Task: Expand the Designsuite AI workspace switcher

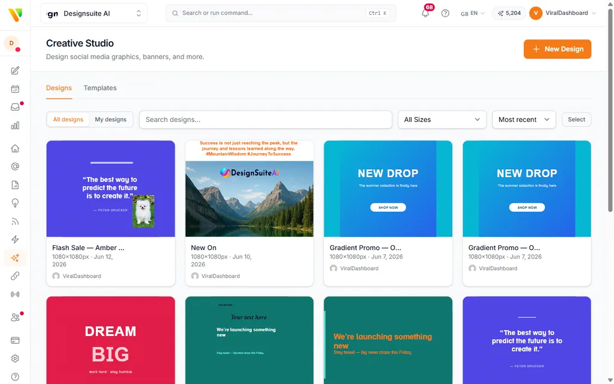Action: (x=94, y=13)
